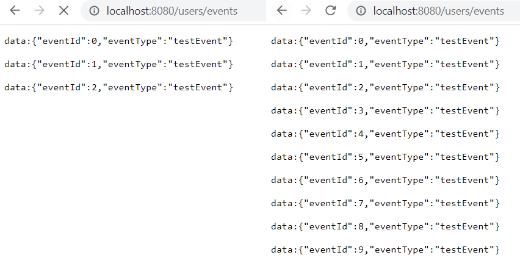
Task: Click eventId 5 data line
Action: pos(385,157)
